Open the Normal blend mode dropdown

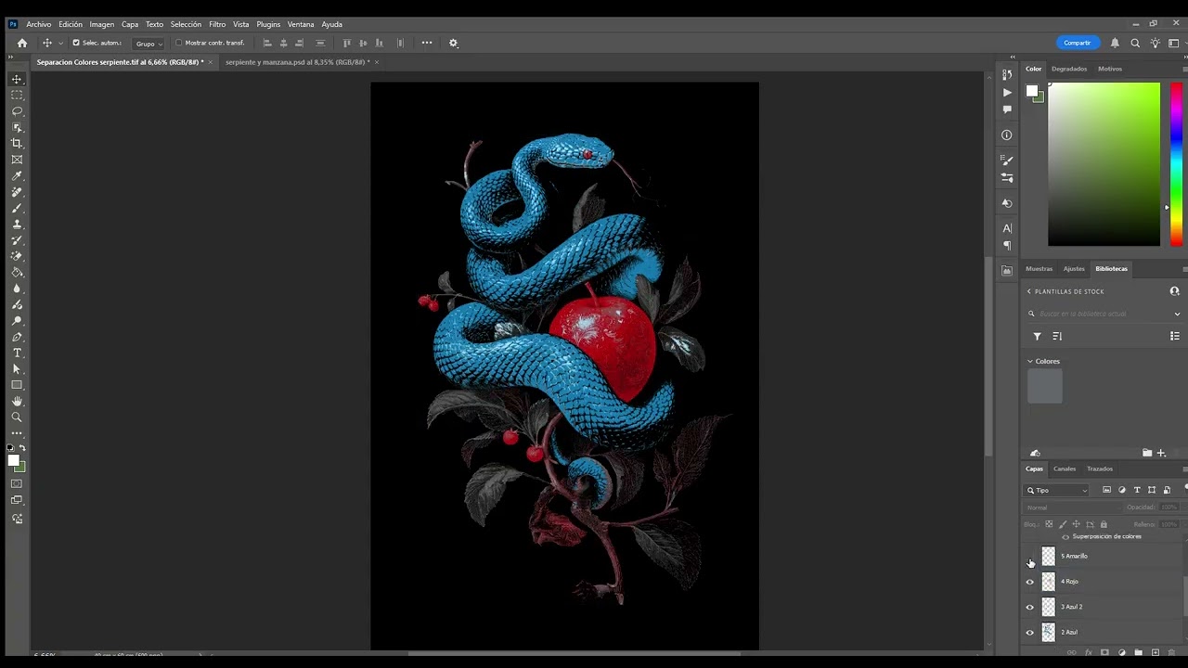point(1072,507)
